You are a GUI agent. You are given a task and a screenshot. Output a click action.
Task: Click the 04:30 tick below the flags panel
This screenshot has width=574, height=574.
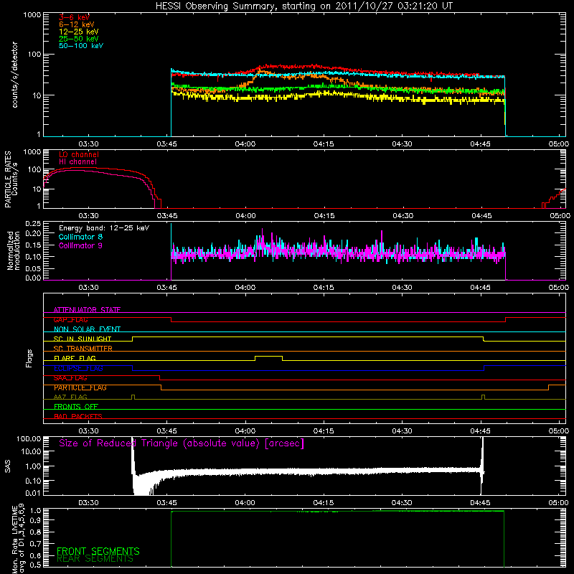(x=403, y=431)
